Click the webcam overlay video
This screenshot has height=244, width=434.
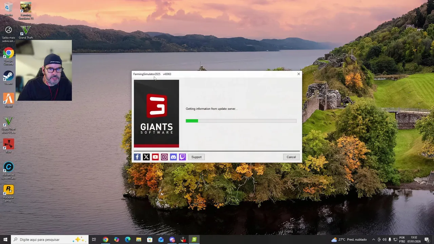click(x=44, y=70)
